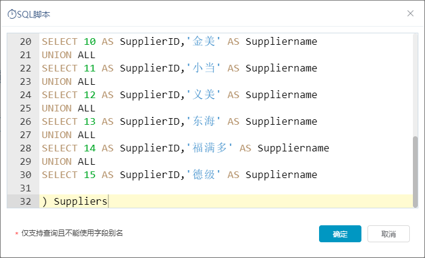The height and width of the screenshot is (258, 425).
Task: Click the clock icon beside SQL脚本 title
Action: pyautogui.click(x=12, y=14)
